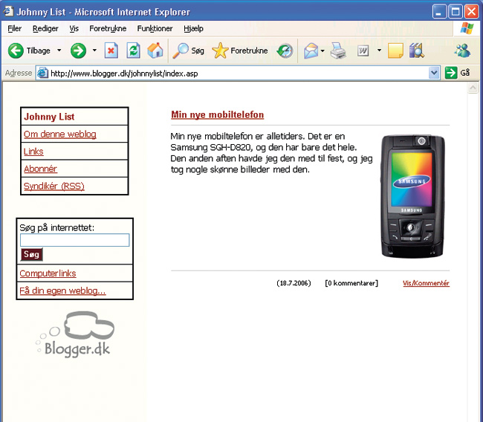Open the Computerlinks link

tap(48, 273)
